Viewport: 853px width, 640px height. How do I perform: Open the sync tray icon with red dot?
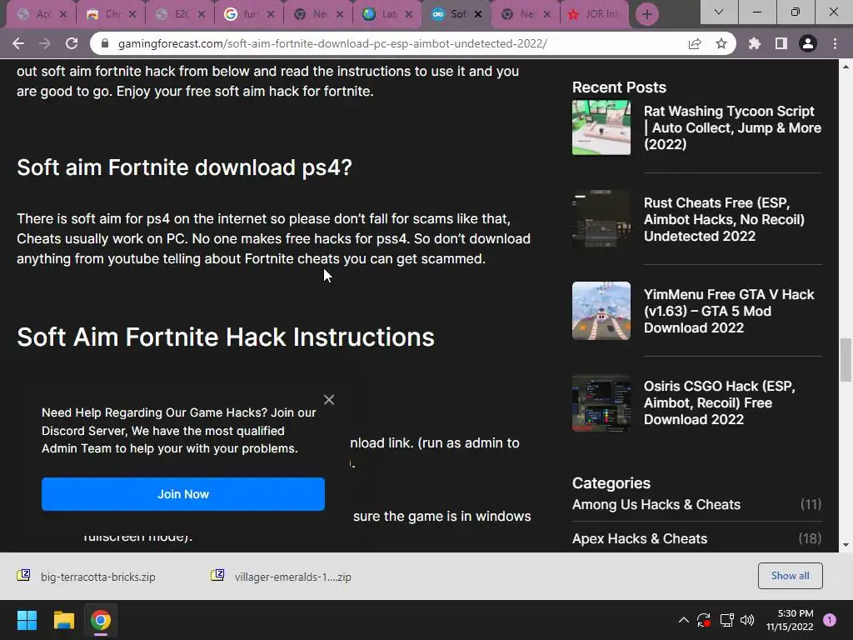(x=704, y=620)
